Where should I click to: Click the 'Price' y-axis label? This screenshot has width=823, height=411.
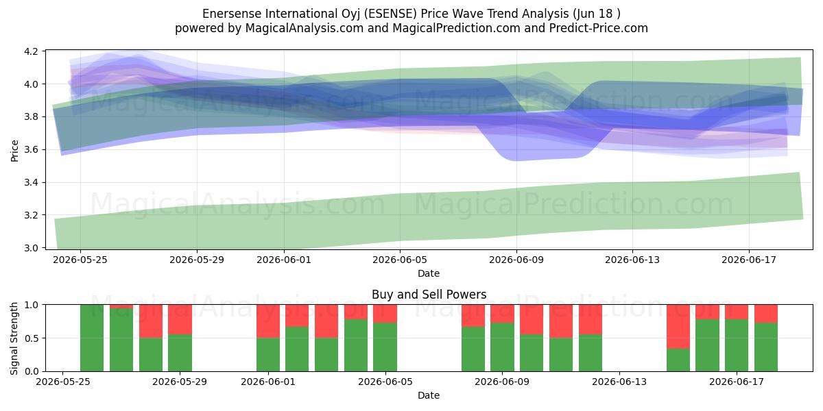[15, 149]
